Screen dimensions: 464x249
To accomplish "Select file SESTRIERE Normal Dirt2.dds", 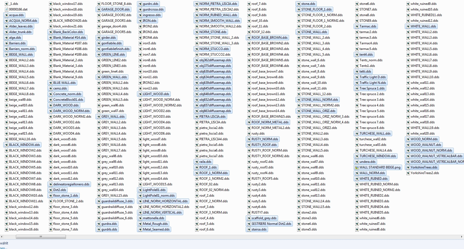I will [269, 224].
